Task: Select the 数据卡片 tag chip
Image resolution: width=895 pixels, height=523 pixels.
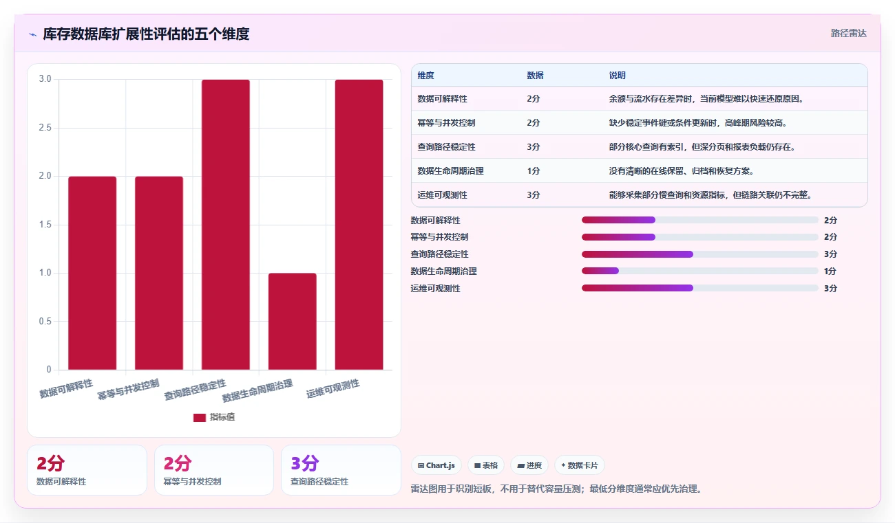Action: point(580,465)
